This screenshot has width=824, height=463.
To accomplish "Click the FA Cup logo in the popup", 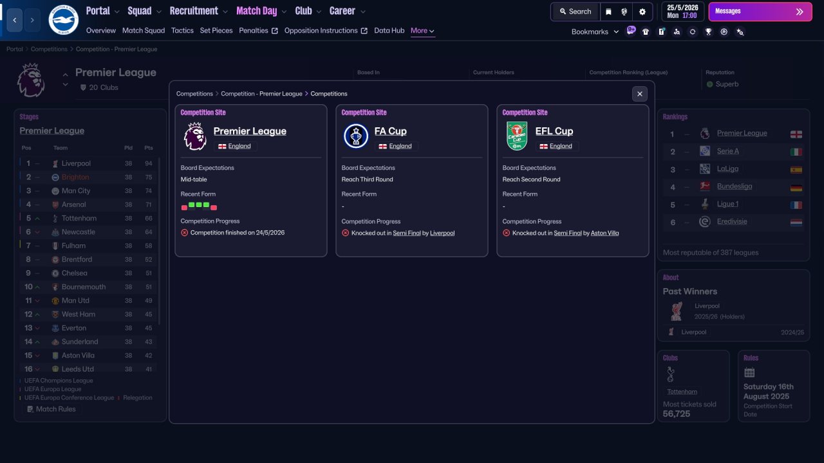I will (x=356, y=136).
